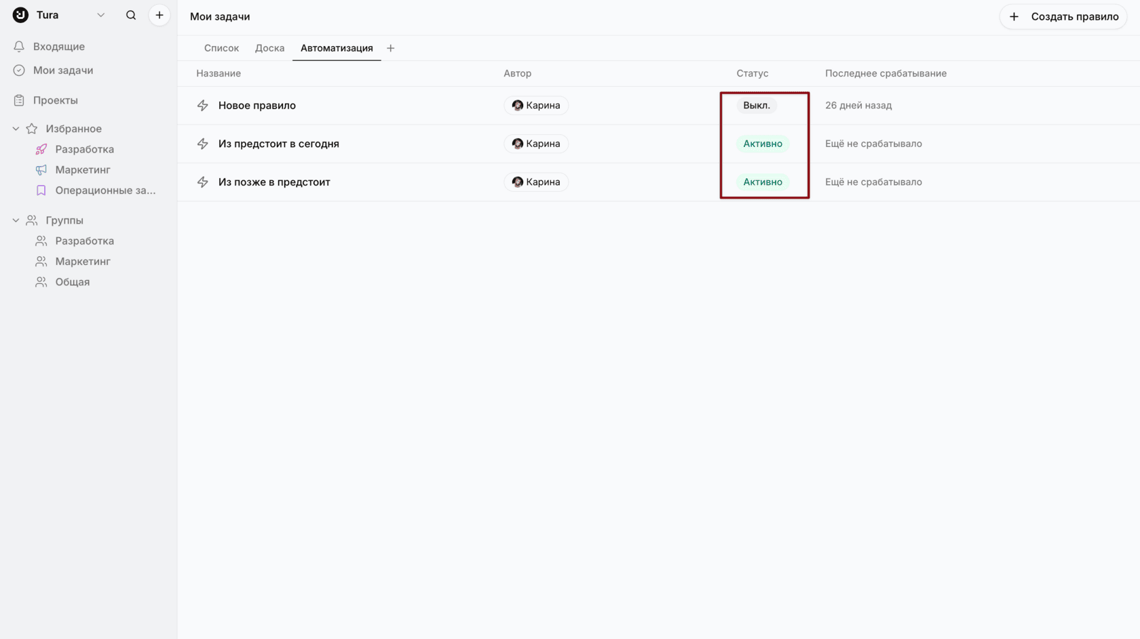Click the Tura workspace logo
This screenshot has width=1140, height=639.
(20, 15)
